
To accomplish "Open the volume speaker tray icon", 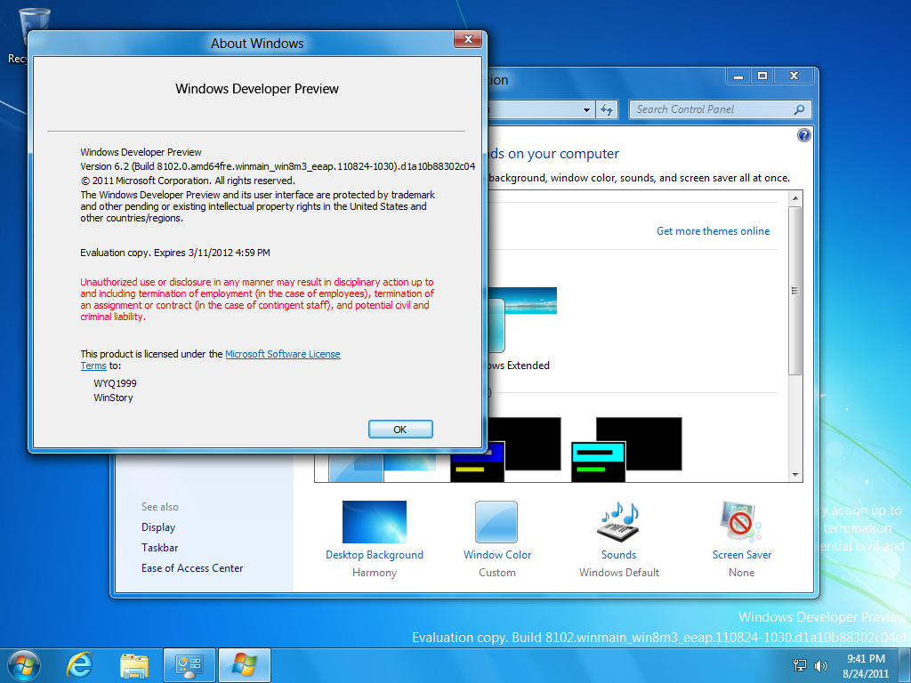I will pos(820,665).
